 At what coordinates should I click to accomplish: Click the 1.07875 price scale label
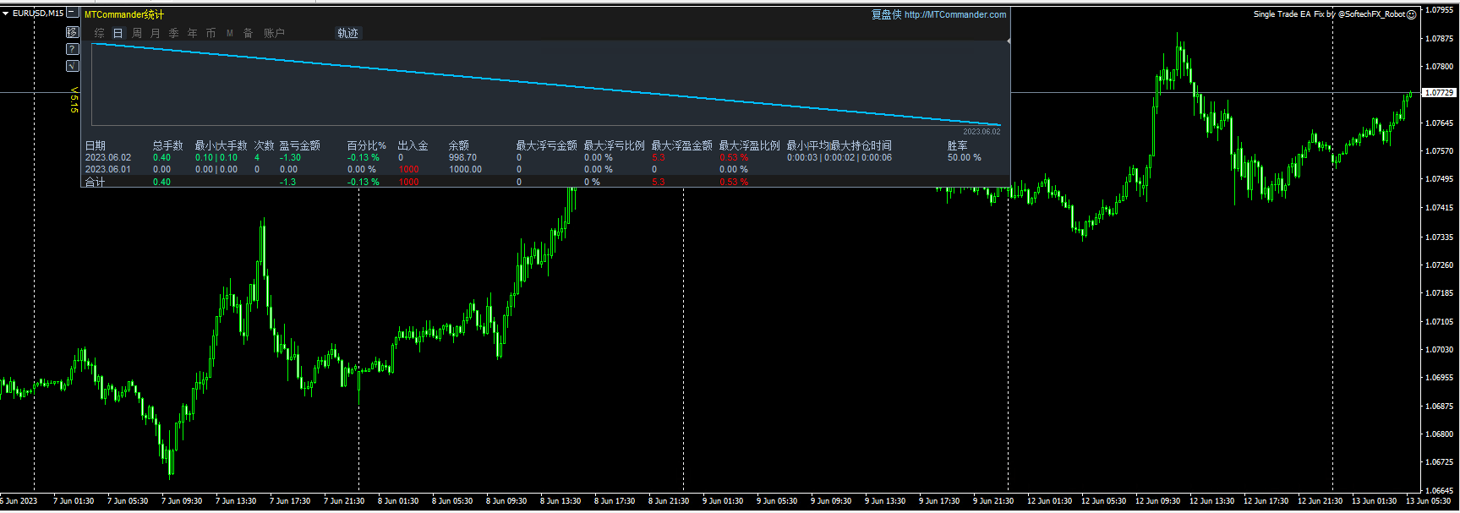pyautogui.click(x=1440, y=38)
